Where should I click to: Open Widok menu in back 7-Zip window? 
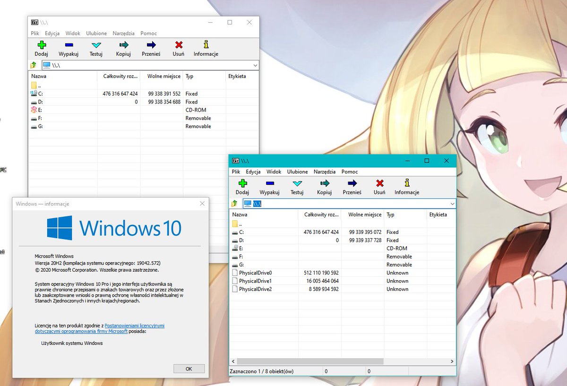tap(73, 34)
